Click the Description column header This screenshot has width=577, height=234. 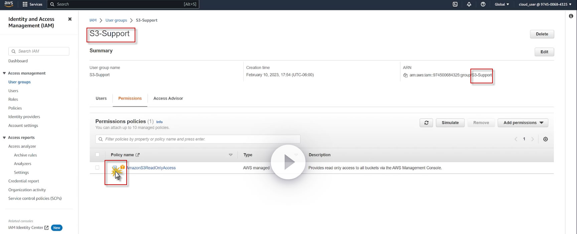(319, 155)
